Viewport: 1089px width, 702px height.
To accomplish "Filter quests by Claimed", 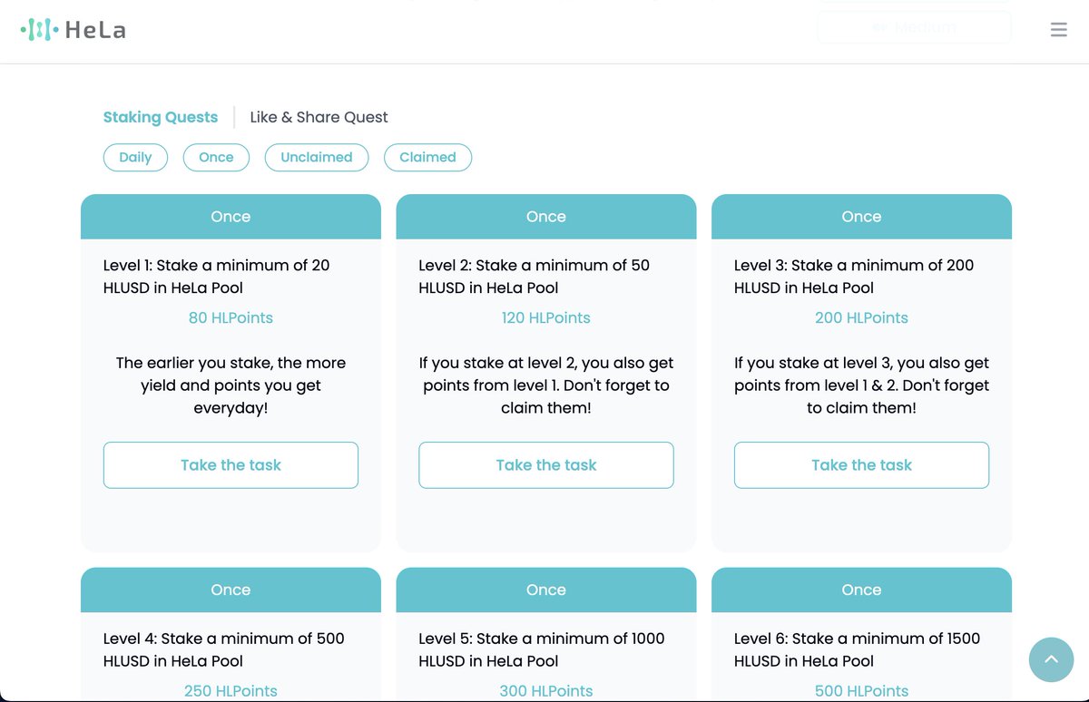I will click(x=427, y=157).
